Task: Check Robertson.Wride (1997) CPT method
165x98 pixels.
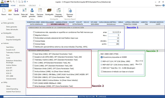Action: 34,69
